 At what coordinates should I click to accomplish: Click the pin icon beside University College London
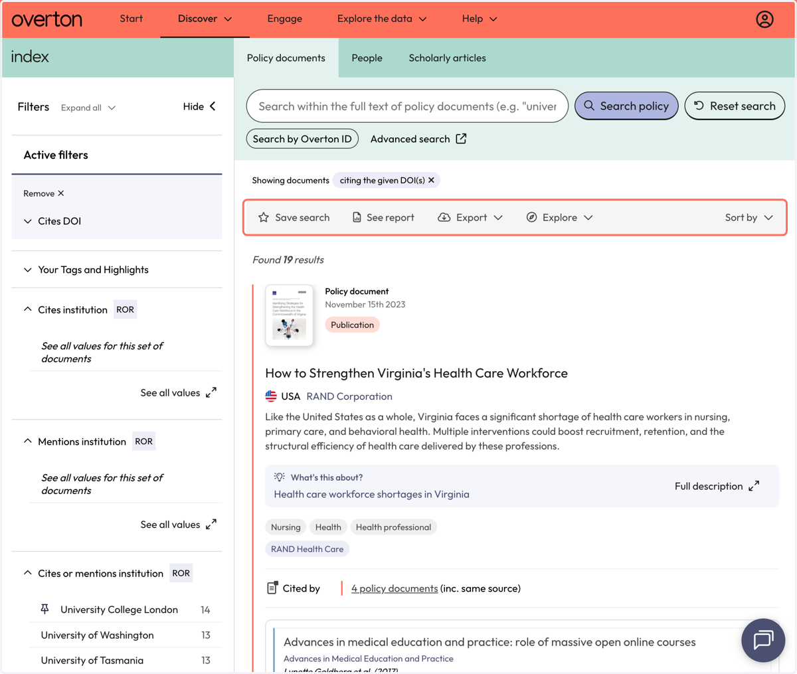click(45, 609)
